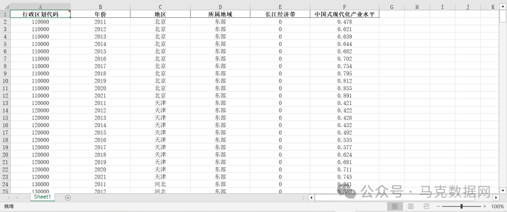Click cell with value 0.535

(345, 140)
